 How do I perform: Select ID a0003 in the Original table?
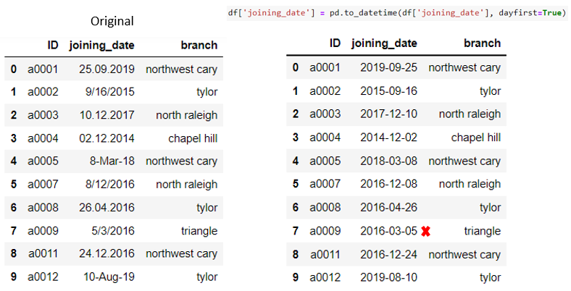[43, 115]
